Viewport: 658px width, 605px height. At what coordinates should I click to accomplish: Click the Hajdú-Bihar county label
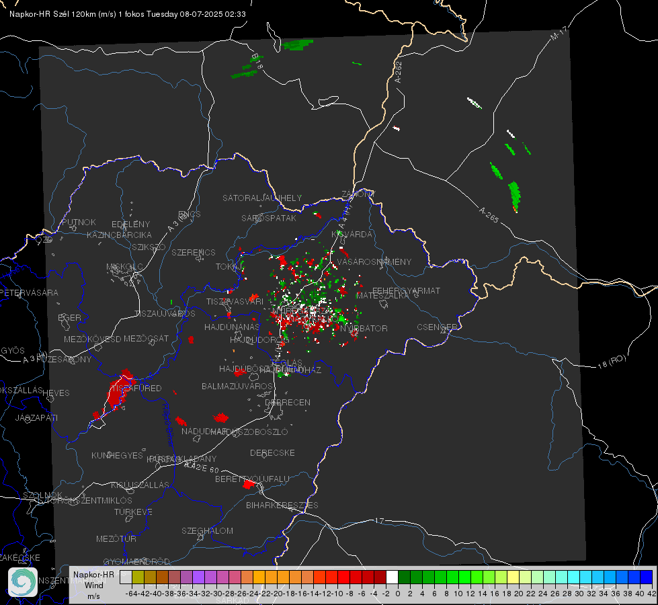coord(168,425)
